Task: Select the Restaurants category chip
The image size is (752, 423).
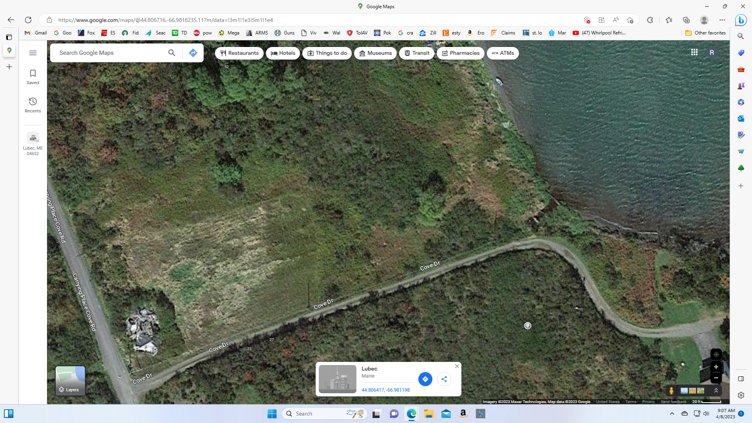Action: pyautogui.click(x=239, y=53)
